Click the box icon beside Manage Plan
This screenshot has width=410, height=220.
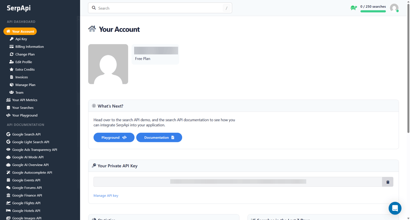(x=12, y=85)
